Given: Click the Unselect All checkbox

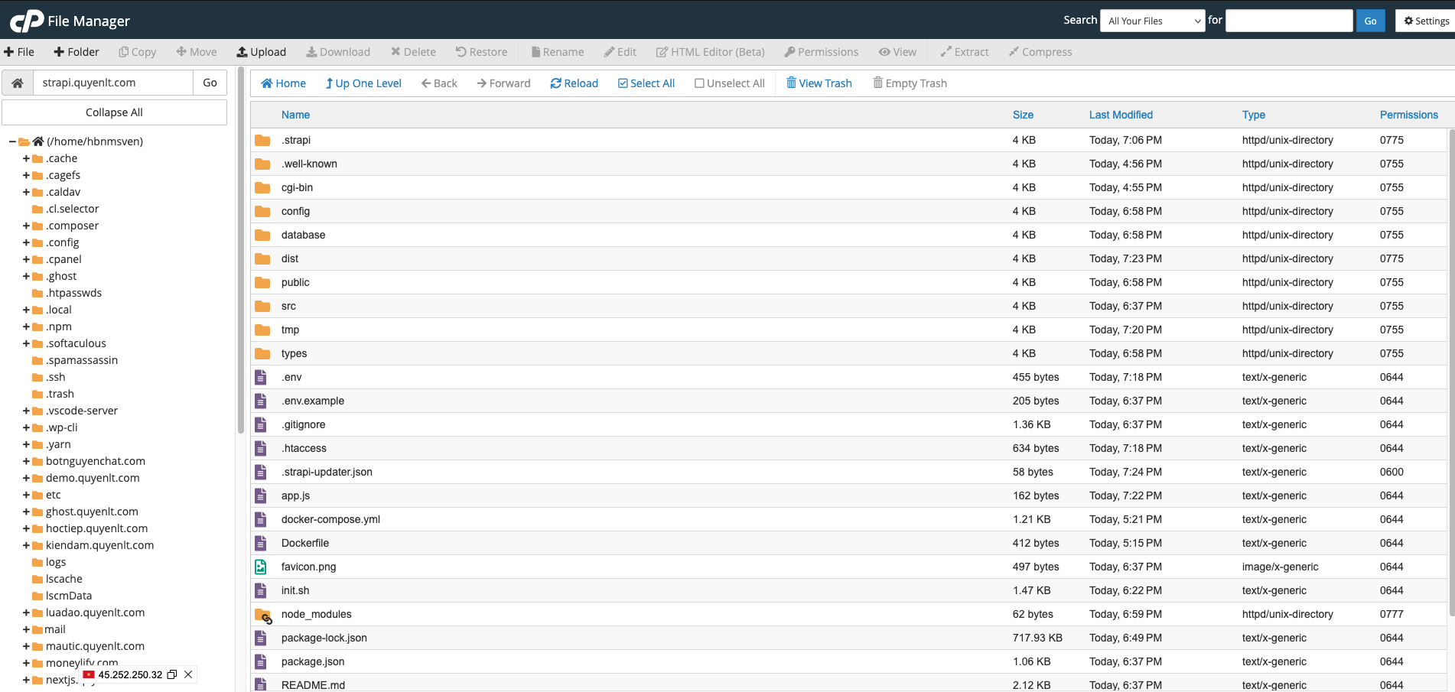Looking at the screenshot, I should pyautogui.click(x=699, y=83).
